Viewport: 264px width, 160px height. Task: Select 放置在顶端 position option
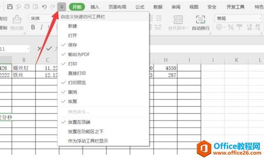pos(104,122)
